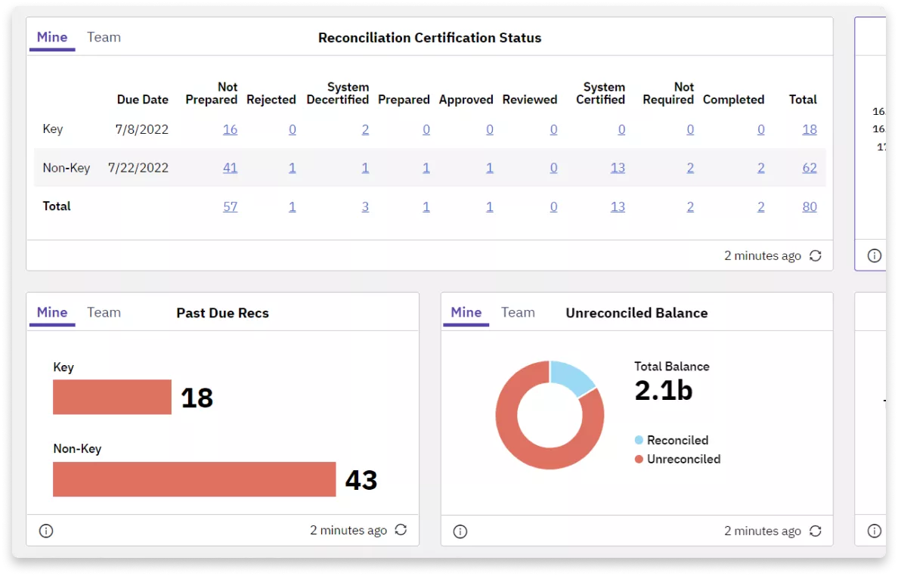Open info icon on Unreconciled Balance card
Image resolution: width=898 pixels, height=576 pixels.
[460, 531]
